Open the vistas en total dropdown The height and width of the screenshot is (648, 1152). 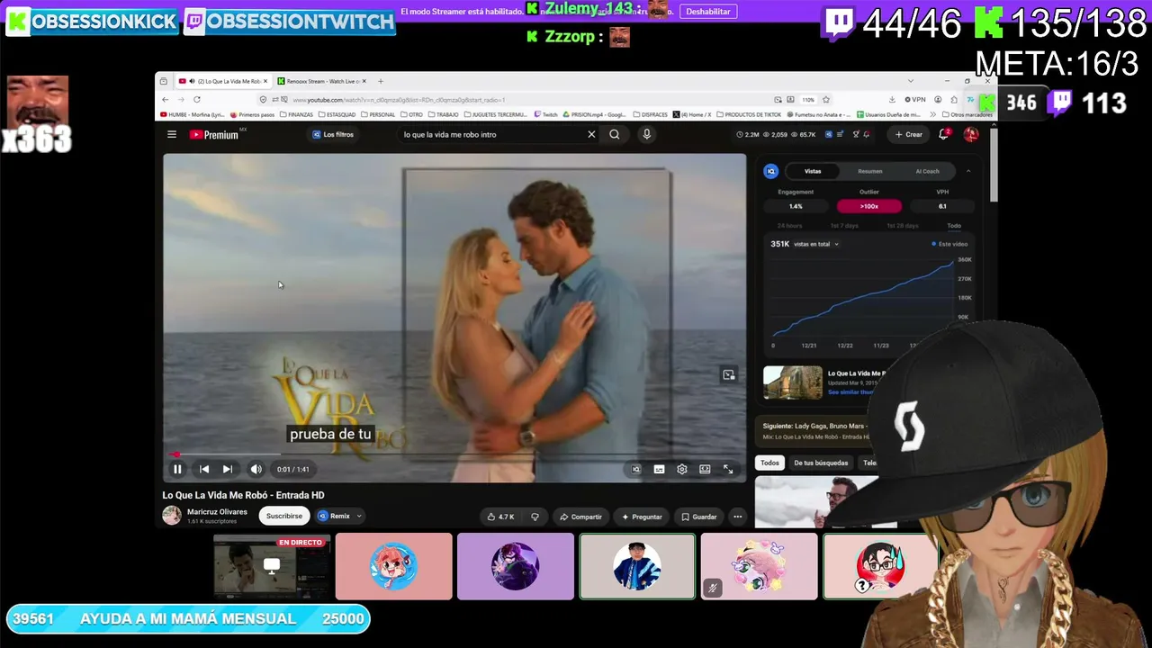click(816, 244)
